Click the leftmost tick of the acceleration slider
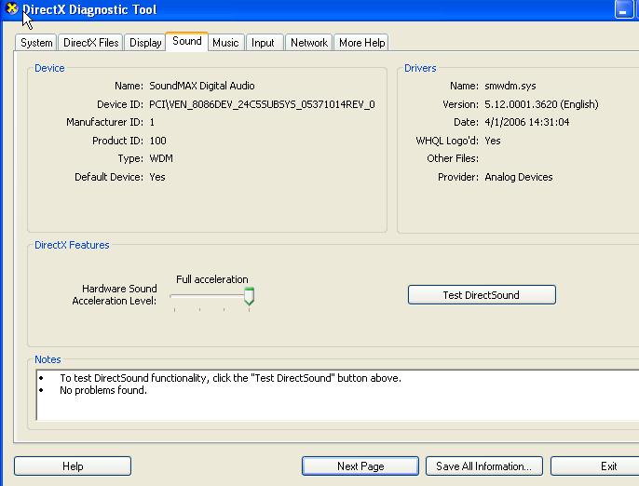This screenshot has height=486, width=639. coord(174,309)
